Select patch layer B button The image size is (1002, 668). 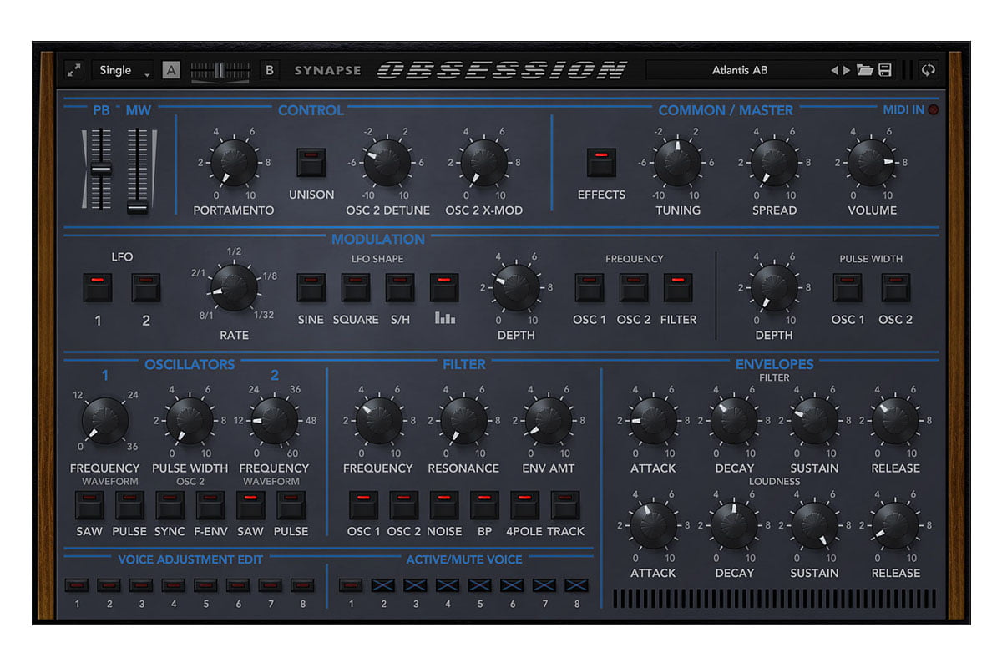point(270,70)
